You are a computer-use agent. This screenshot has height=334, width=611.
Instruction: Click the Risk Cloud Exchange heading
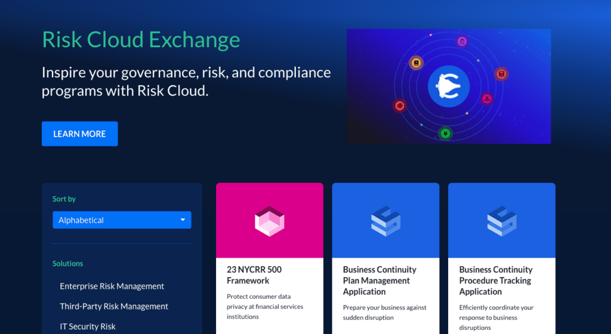(141, 40)
